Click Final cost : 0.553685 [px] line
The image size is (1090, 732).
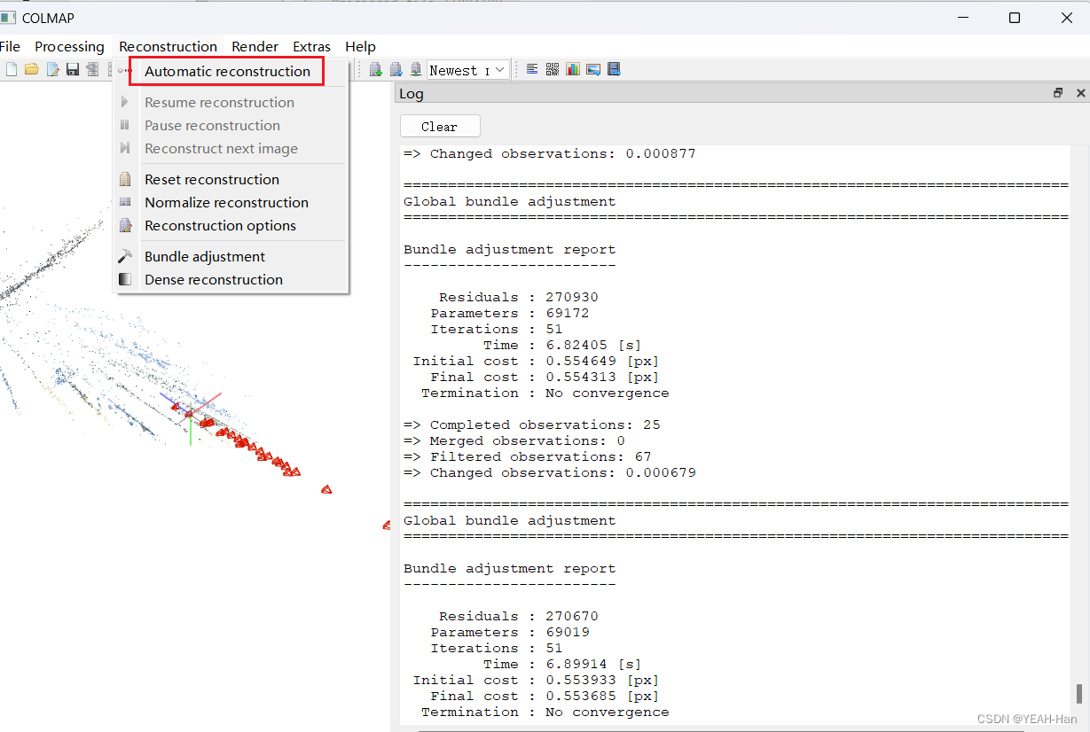pyautogui.click(x=545, y=696)
